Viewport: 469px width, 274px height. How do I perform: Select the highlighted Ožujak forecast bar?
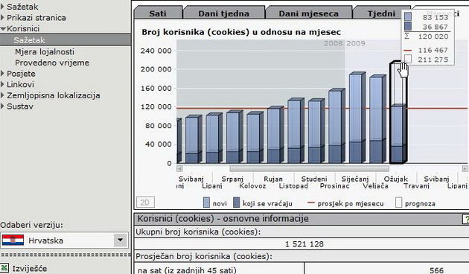[x=398, y=112]
